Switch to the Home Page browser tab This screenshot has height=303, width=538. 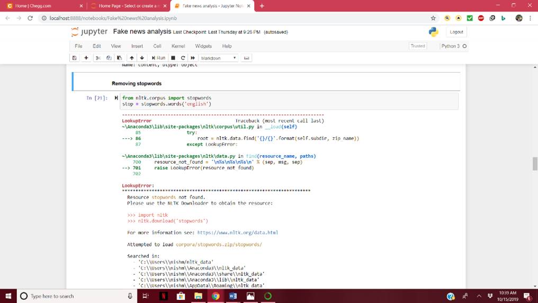(x=129, y=6)
